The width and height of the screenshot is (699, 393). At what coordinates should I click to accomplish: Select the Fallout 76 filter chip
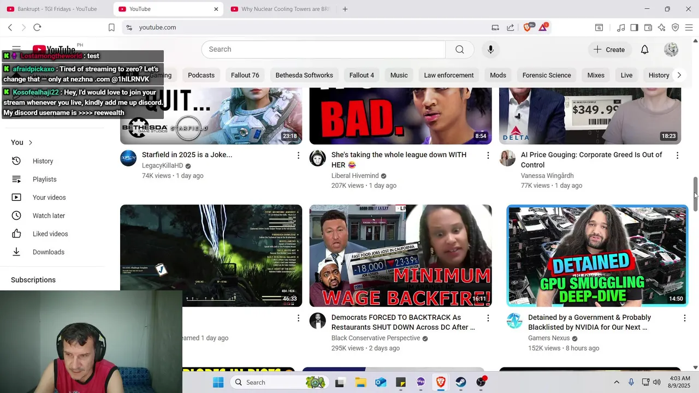(x=245, y=75)
